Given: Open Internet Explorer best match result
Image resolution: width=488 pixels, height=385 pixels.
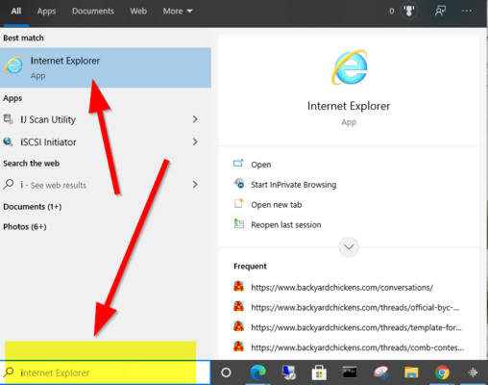Looking at the screenshot, I should click(106, 67).
